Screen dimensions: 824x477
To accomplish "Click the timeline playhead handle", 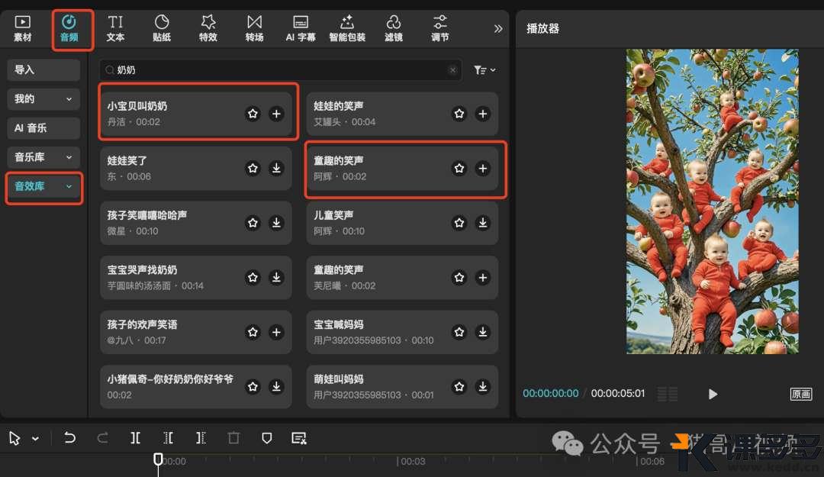I will tap(158, 459).
